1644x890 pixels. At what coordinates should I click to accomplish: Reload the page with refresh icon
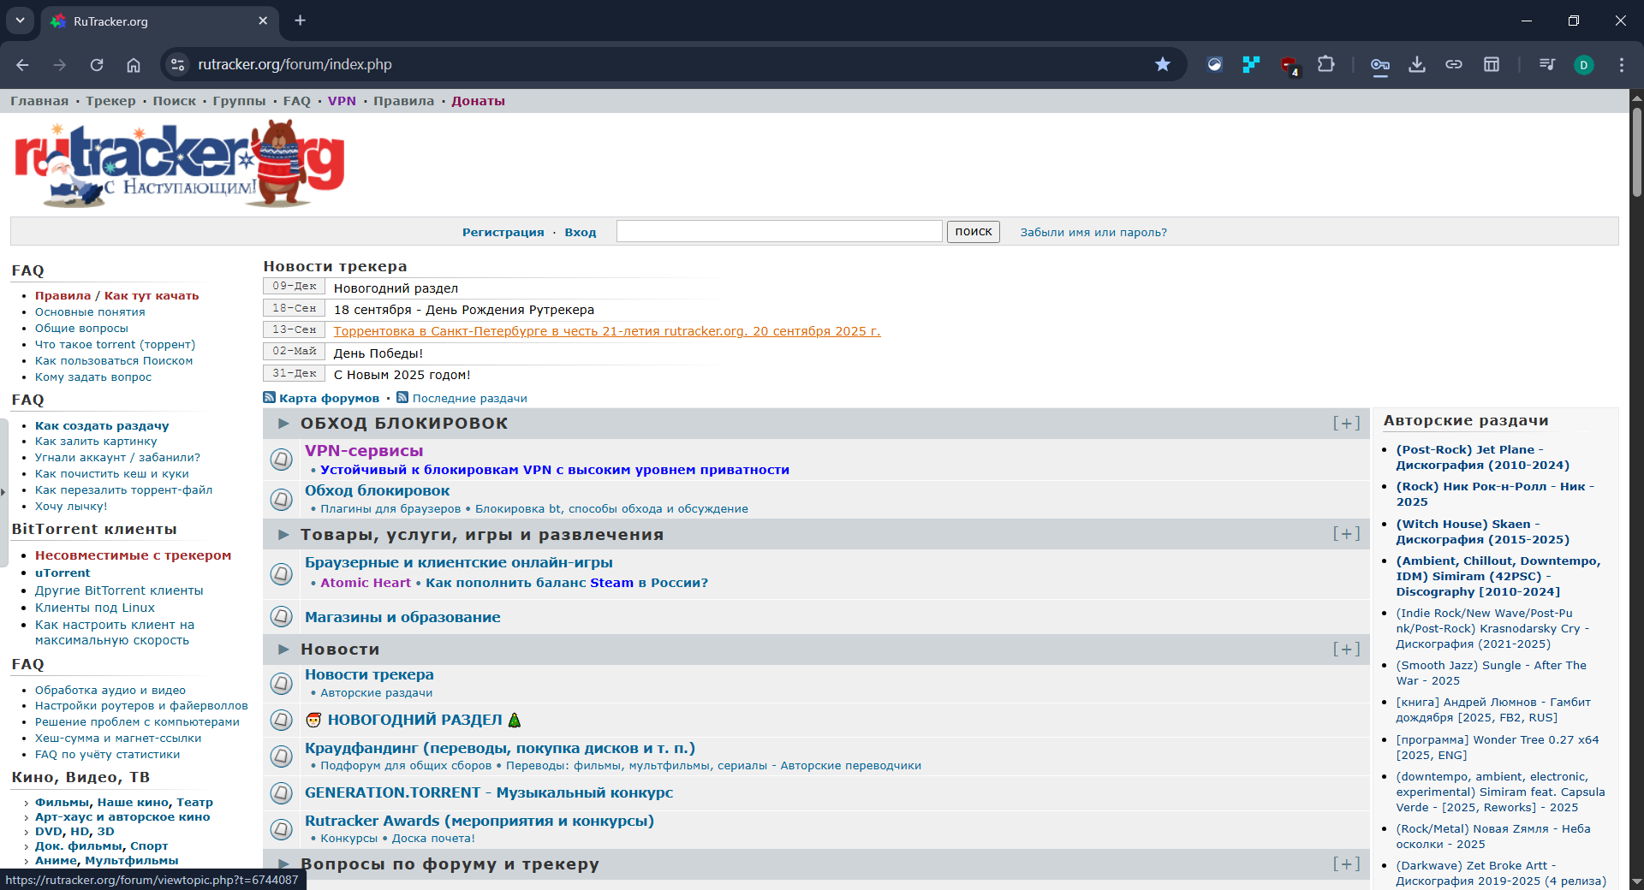tap(97, 64)
